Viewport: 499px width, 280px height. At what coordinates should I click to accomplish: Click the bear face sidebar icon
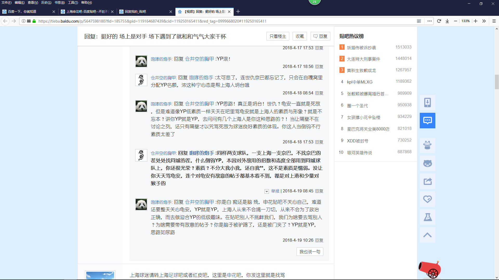click(428, 163)
